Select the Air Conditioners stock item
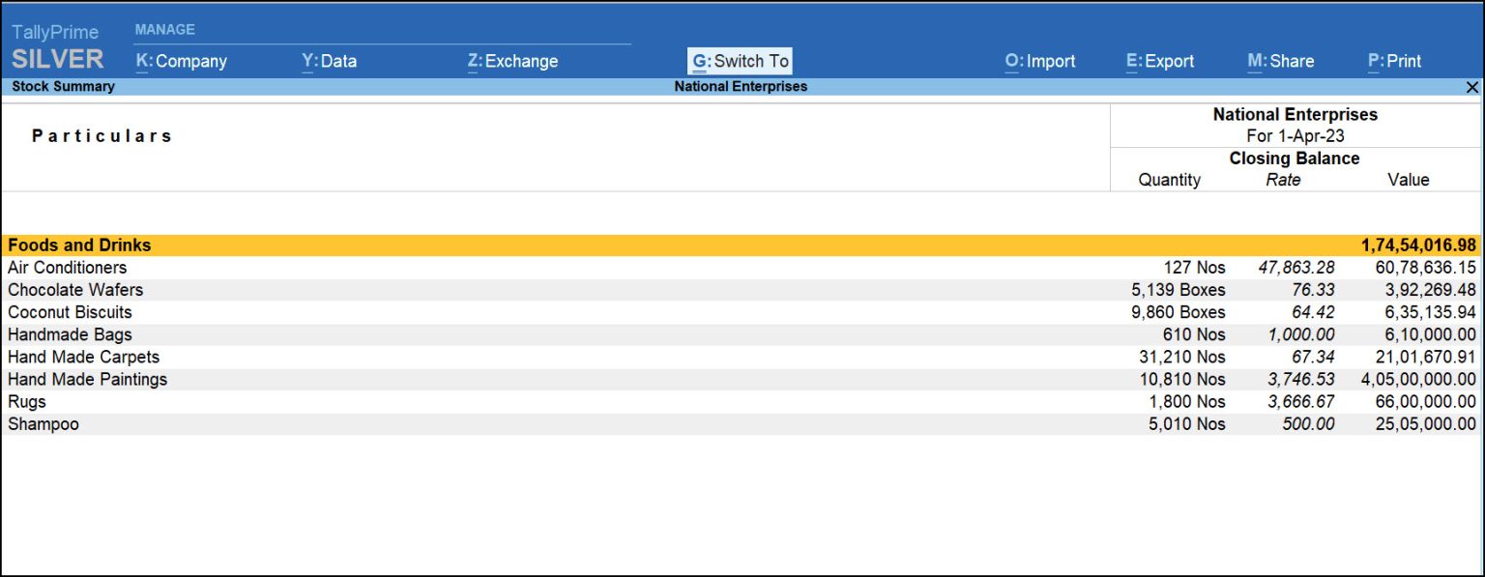Viewport: 1485px width, 577px height. pos(67,267)
